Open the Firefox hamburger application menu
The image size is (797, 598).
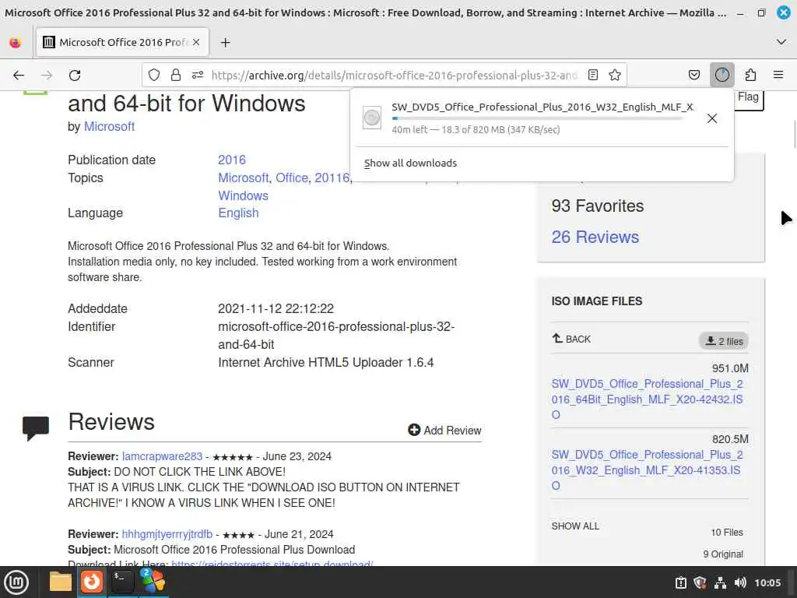click(778, 76)
